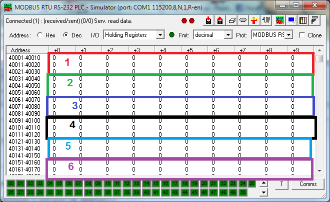Select the Dec address radio button

click(66, 35)
